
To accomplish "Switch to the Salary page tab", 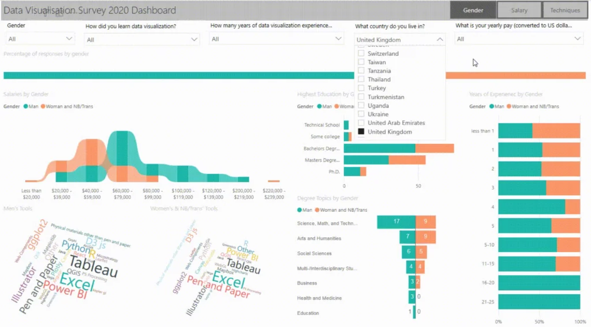I will click(519, 10).
